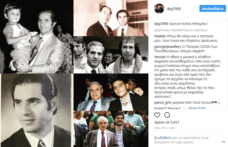228x147 pixels.
Task: View the photo of man holding a child
Action: pyautogui.click(x=37, y=36)
